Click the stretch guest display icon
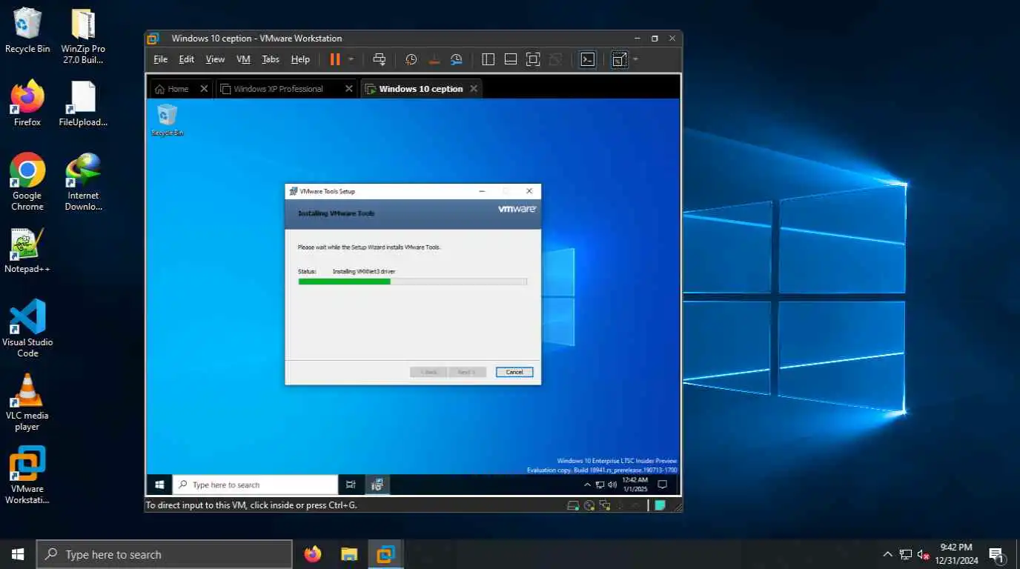Image resolution: width=1020 pixels, height=569 pixels. click(x=620, y=59)
